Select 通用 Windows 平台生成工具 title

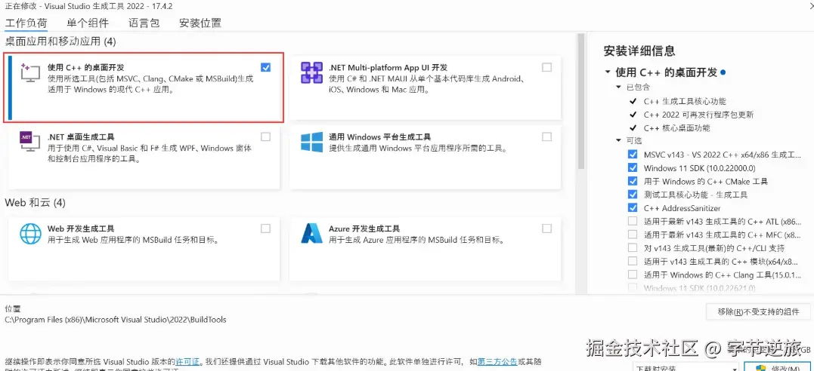pyautogui.click(x=379, y=136)
